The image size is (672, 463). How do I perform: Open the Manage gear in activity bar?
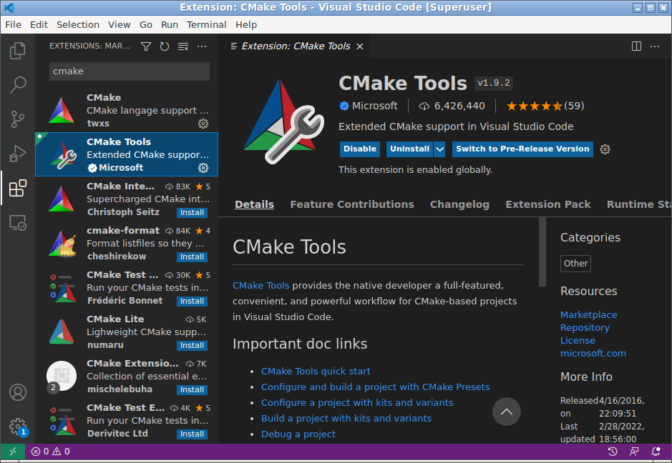(x=18, y=426)
